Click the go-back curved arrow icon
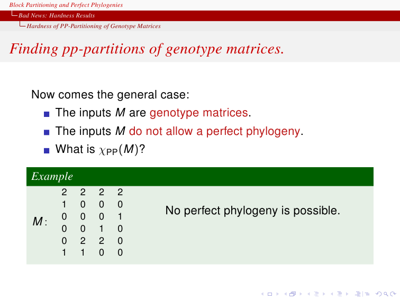The width and height of the screenshot is (400, 300). pyautogui.click(x=379, y=294)
